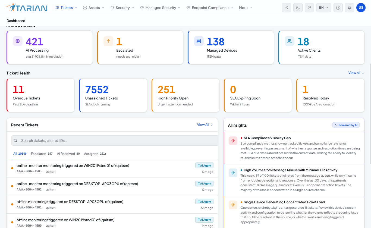Viewport: 371px width, 228px height.
Task: Open the EN language selector
Action: (x=324, y=8)
